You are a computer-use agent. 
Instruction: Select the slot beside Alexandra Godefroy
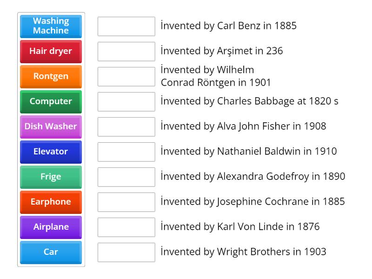click(126, 177)
